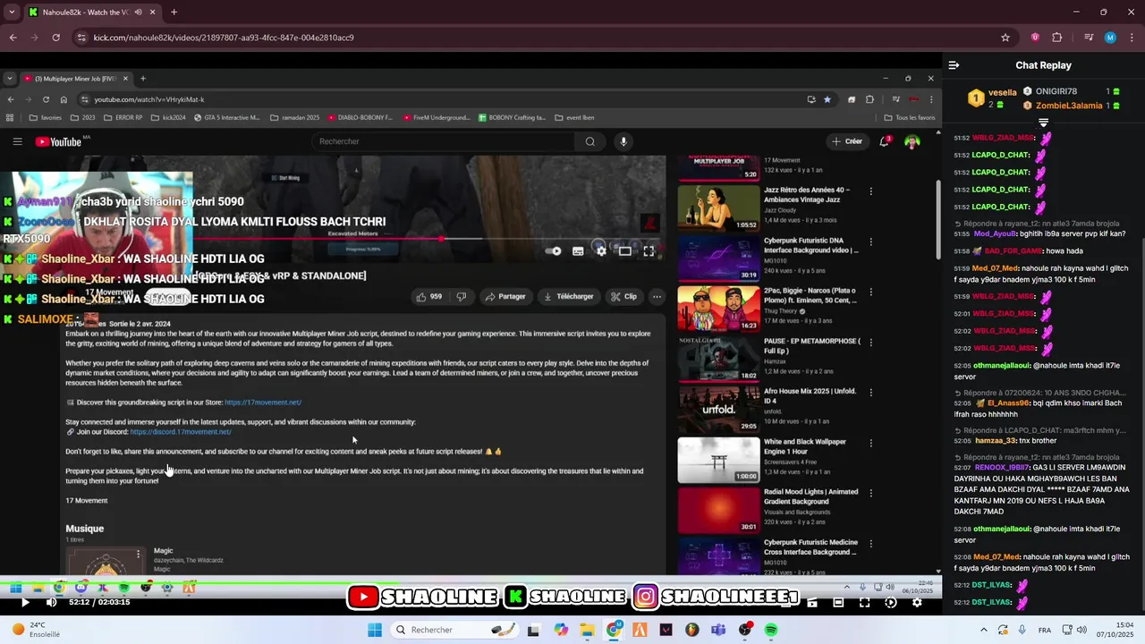
Task: Open options for White and Black Wallpaper video
Action: tap(870, 442)
